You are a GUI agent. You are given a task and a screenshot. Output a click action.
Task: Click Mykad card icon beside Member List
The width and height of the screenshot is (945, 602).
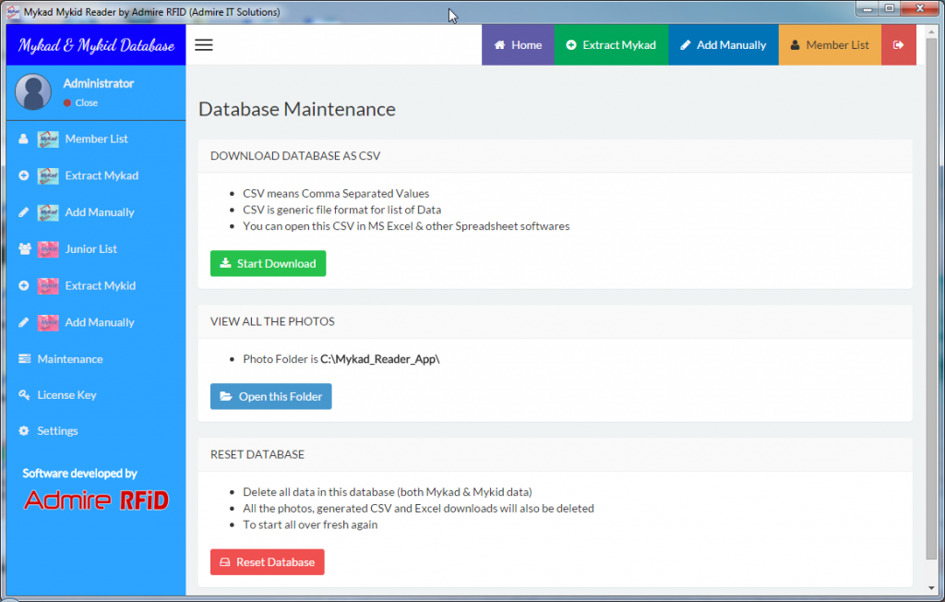[48, 139]
